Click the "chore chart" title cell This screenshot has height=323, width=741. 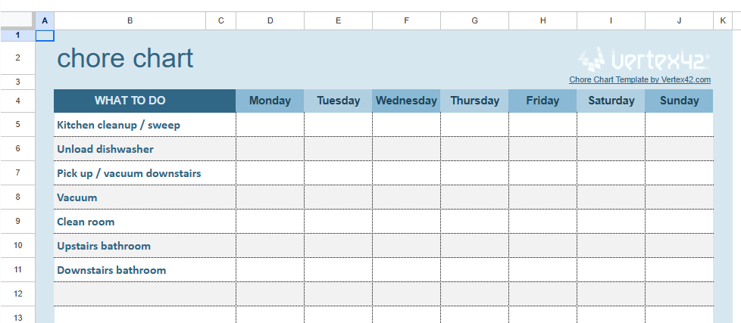(126, 58)
